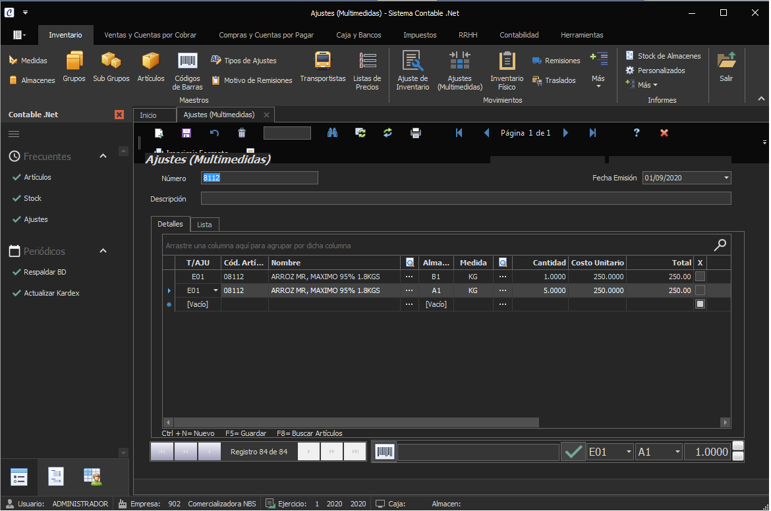Screen dimensions: 771x511
Task: Open the Transportistas bus icon
Action: tap(322, 67)
